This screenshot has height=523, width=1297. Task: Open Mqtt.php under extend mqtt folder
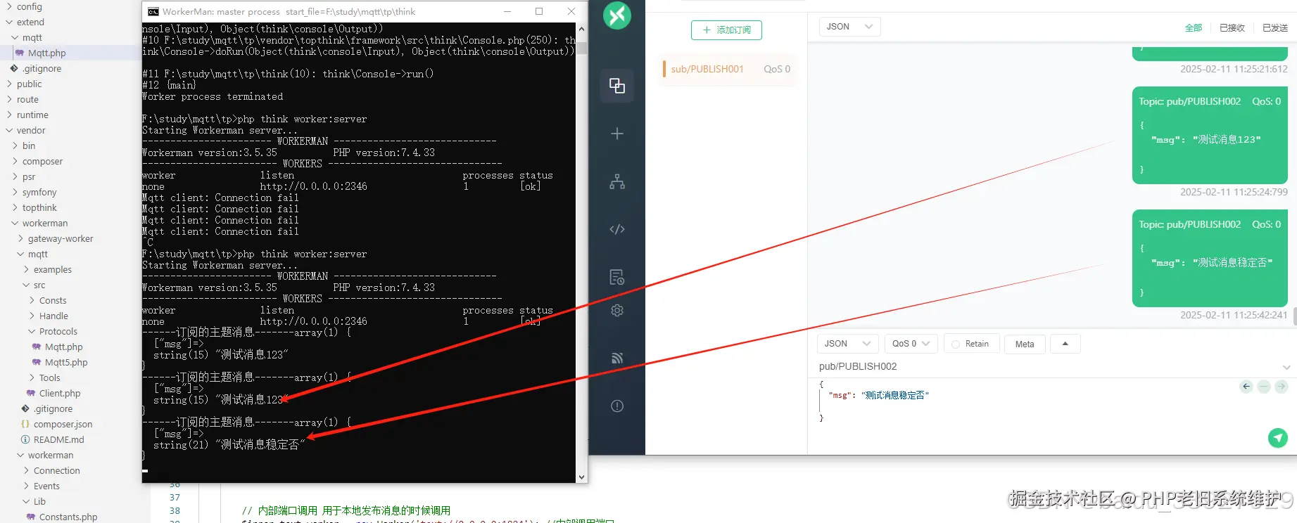point(47,53)
